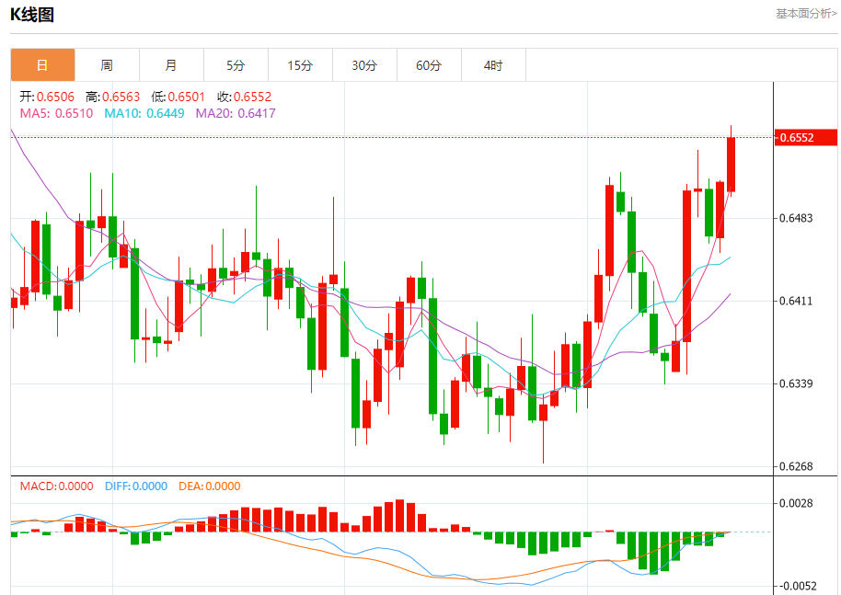
Task: Open the 4时 timeframe tab
Action: [x=493, y=65]
